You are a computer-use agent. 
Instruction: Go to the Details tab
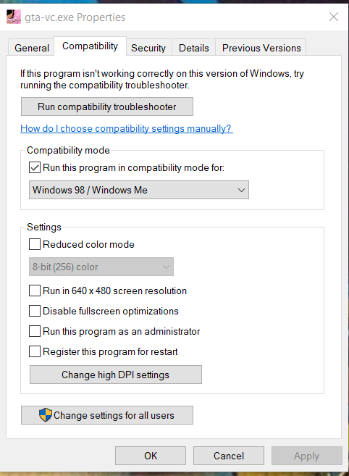(193, 48)
